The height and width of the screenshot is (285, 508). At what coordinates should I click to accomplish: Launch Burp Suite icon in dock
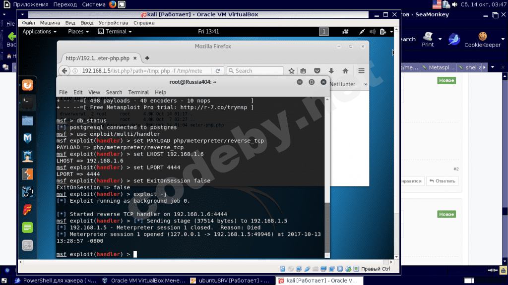(28, 174)
